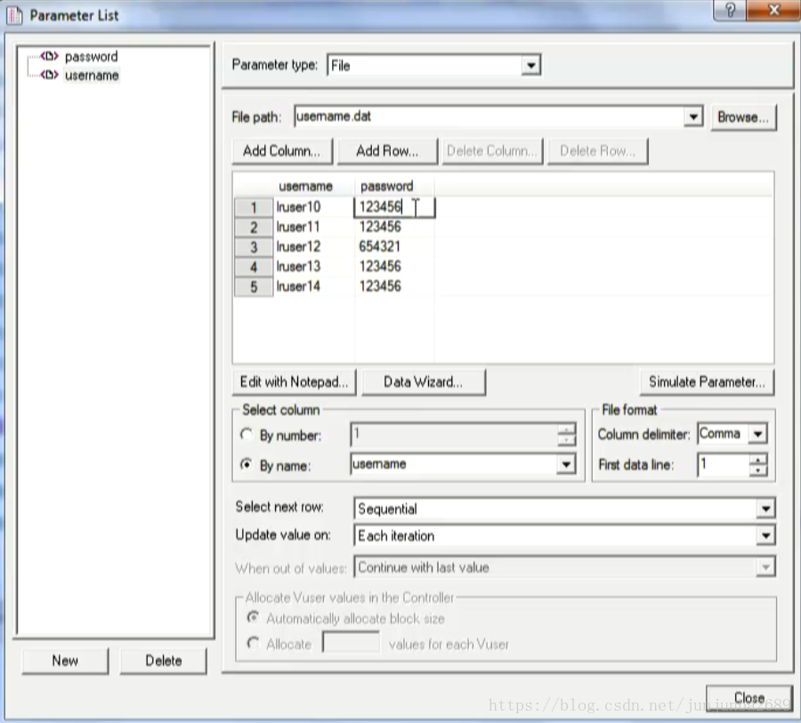Viewport: 801px width, 723px height.
Task: Open the Parameter type dropdown
Action: pyautogui.click(x=530, y=65)
